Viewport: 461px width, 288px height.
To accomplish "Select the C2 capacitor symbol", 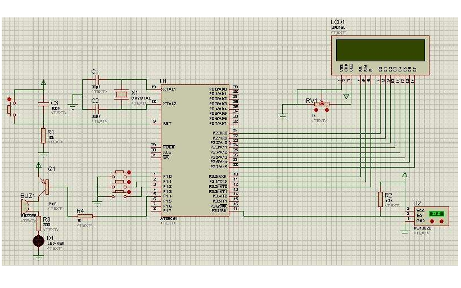I will click(x=98, y=109).
